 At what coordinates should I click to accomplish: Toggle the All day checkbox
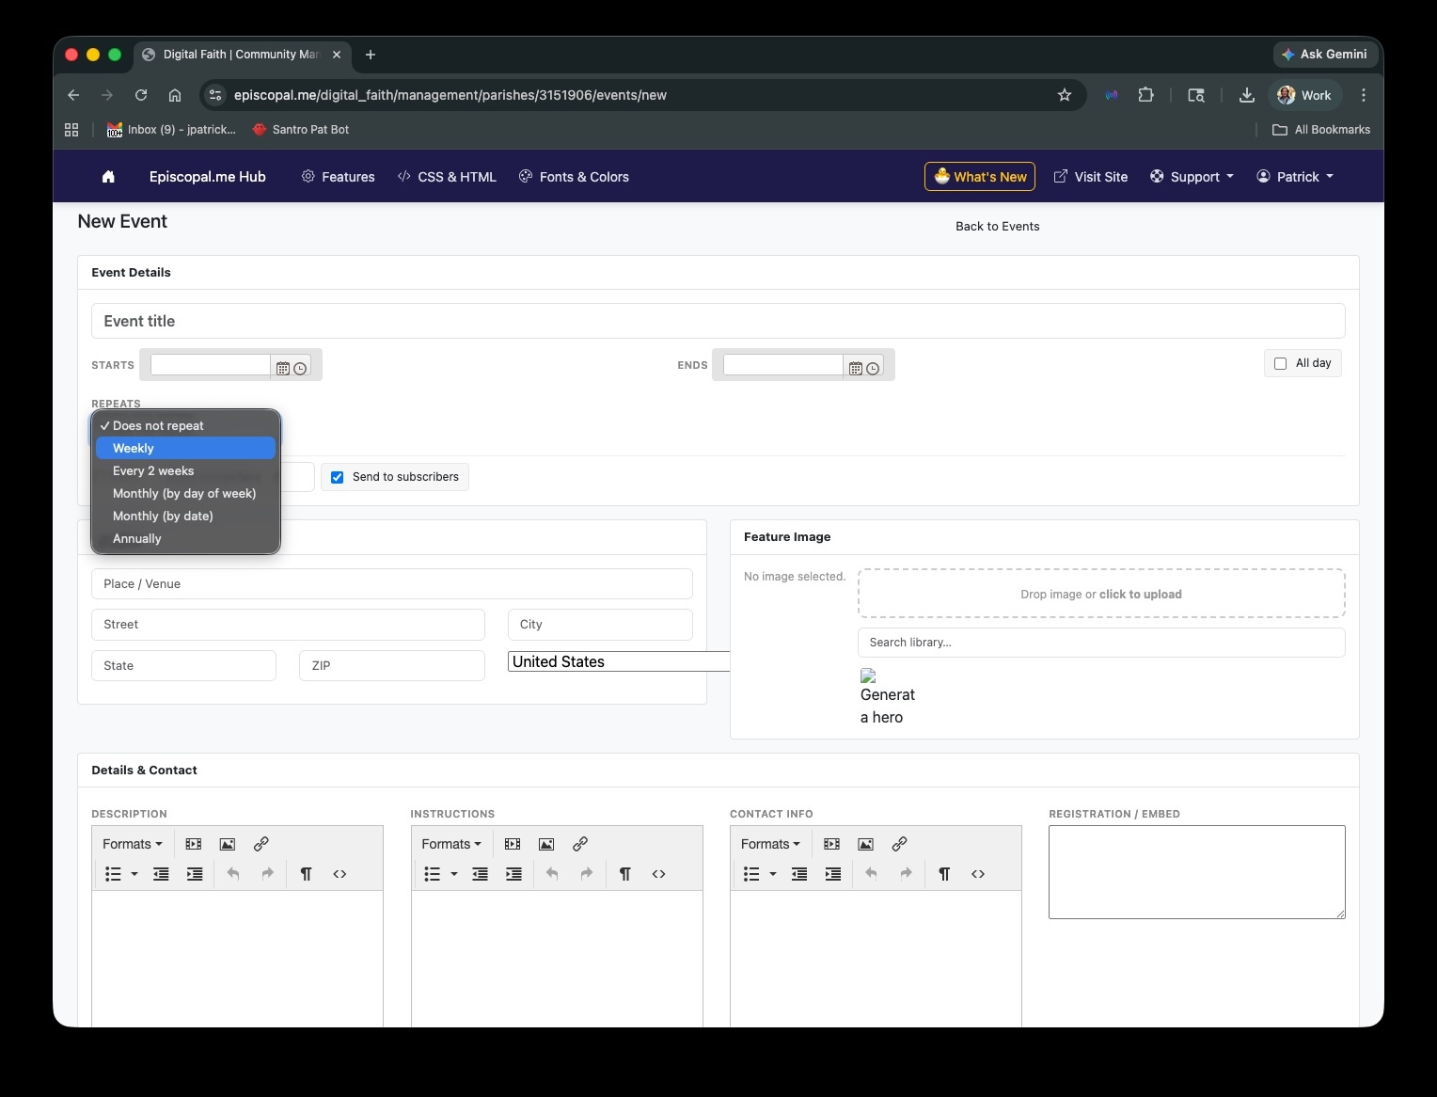1280,363
